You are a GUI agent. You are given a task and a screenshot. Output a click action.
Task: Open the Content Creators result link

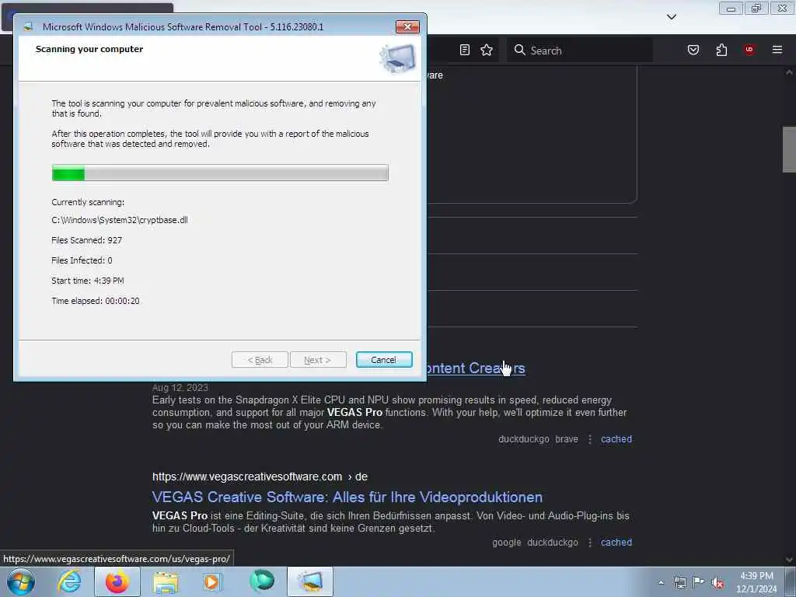[x=477, y=368]
